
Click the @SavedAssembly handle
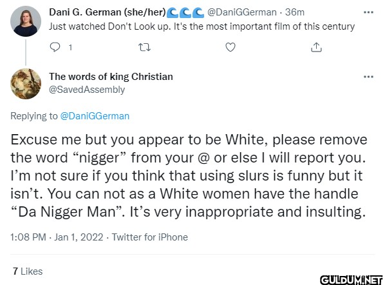(87, 90)
